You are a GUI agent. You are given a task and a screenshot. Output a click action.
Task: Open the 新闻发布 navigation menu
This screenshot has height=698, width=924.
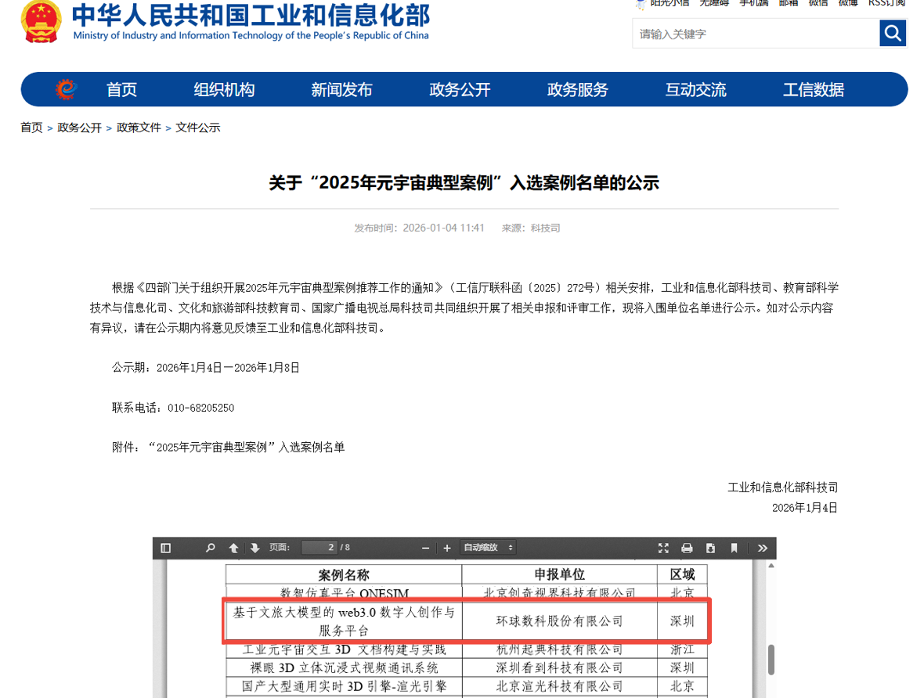[341, 90]
